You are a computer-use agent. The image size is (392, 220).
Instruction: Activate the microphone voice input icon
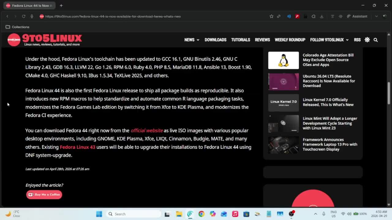32,16
